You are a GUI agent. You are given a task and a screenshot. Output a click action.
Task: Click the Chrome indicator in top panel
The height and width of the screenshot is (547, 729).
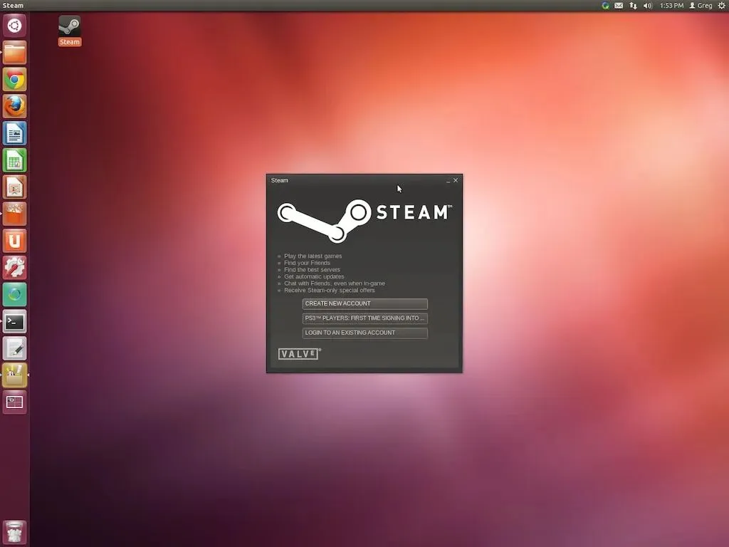click(x=605, y=6)
